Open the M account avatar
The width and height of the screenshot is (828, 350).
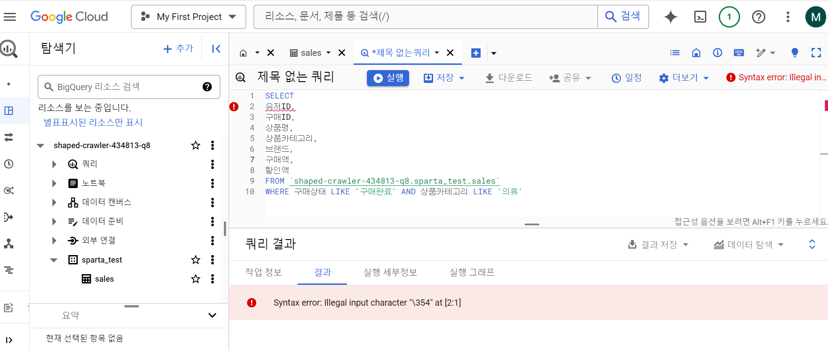[x=816, y=17]
